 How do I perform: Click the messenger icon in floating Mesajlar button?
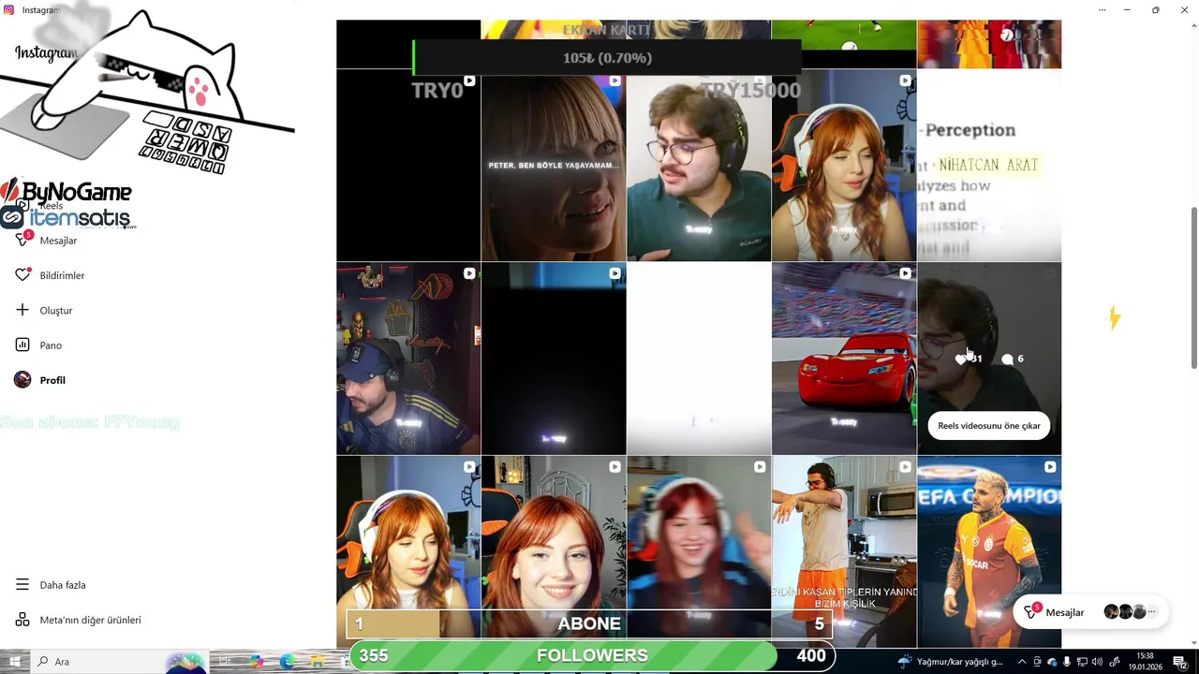point(1030,612)
